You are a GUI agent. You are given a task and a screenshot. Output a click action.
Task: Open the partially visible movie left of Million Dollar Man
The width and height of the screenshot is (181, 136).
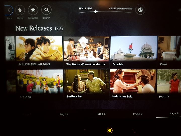pos(10,49)
